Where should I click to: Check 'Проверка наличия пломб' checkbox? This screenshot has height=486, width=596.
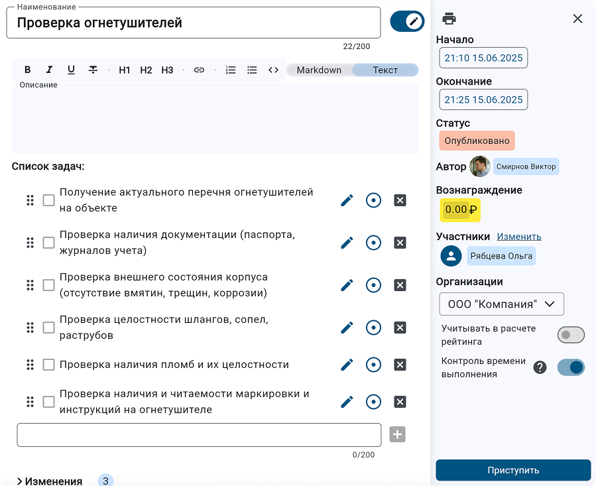click(x=48, y=365)
